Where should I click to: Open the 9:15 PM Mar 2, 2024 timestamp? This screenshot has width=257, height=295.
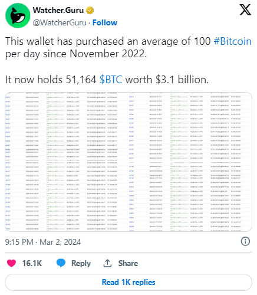click(x=43, y=242)
